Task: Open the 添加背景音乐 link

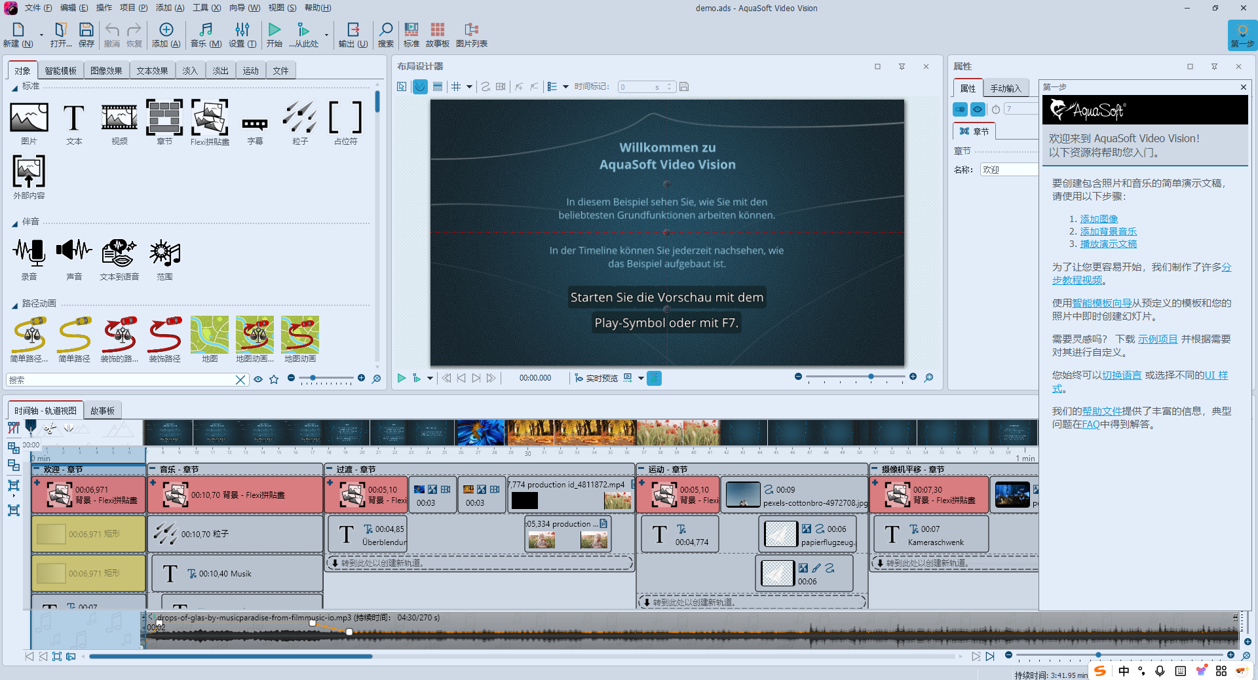Action: click(1108, 231)
